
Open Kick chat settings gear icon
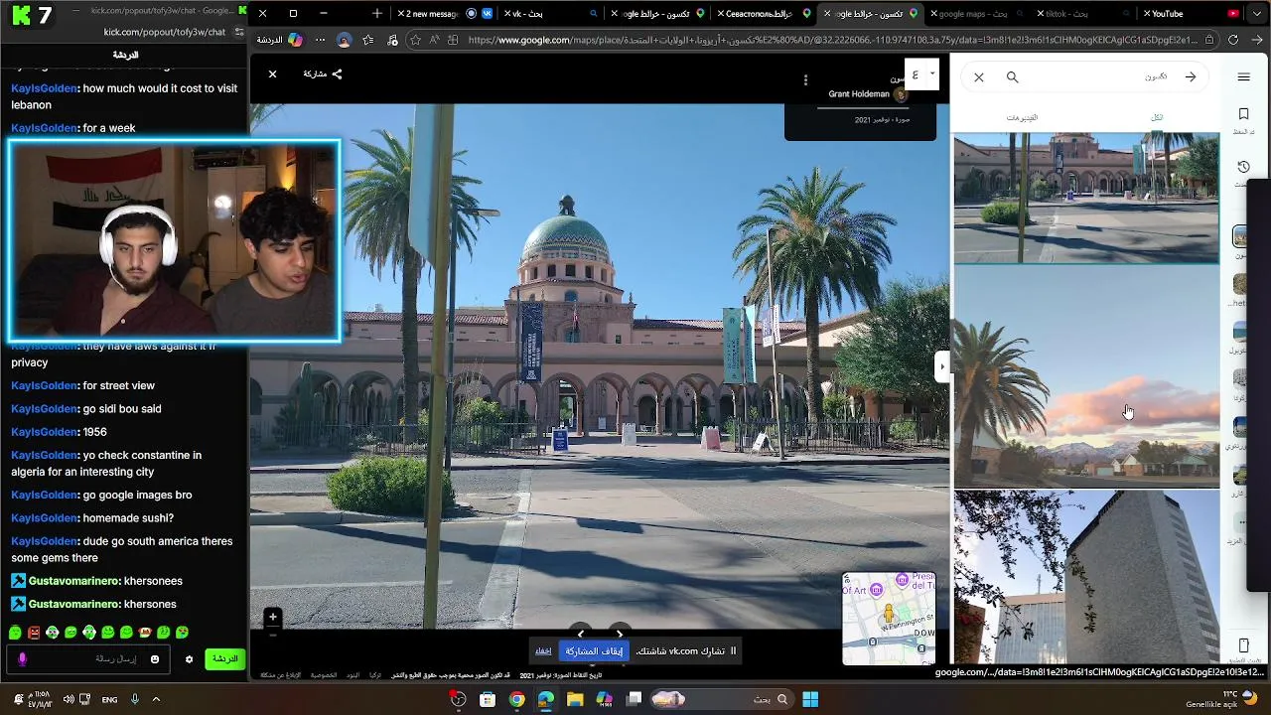tap(189, 659)
